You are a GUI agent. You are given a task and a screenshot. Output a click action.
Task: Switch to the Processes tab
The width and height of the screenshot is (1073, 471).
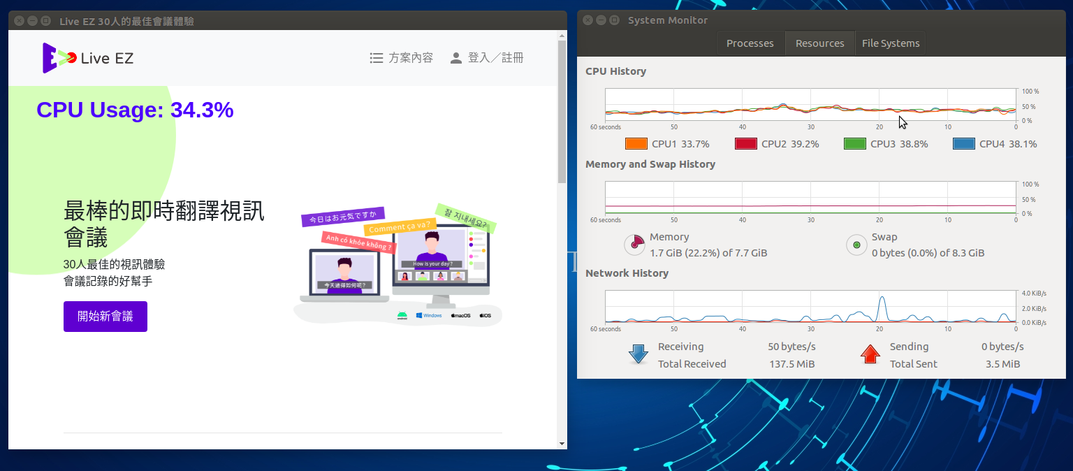(x=750, y=43)
